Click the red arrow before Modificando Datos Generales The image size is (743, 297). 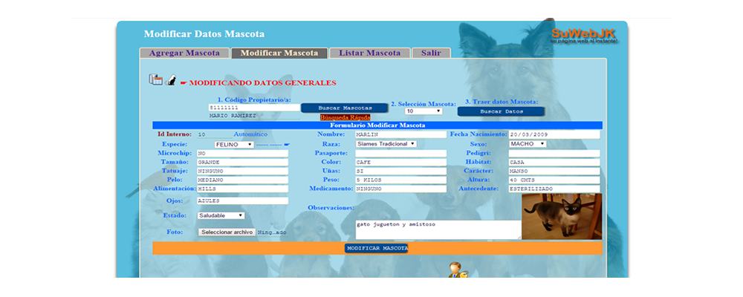point(184,83)
